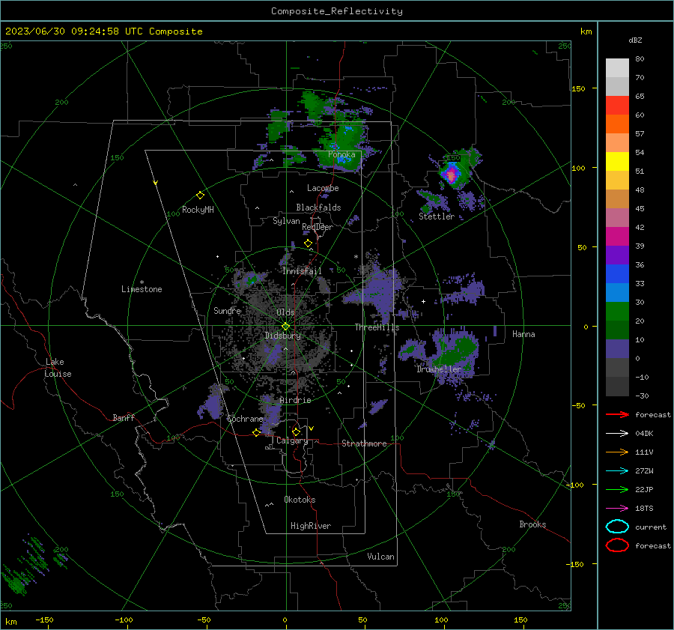The image size is (674, 630).
Task: Click the -150 tick on the bottom km axis
Action: click(44, 620)
